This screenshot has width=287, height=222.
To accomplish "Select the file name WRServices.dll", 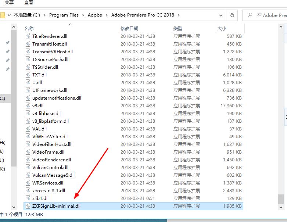I will pos(48,183).
